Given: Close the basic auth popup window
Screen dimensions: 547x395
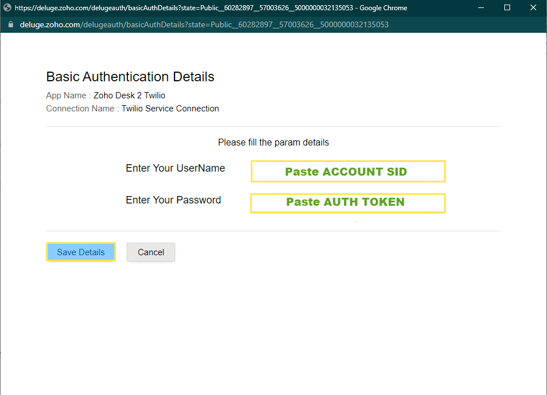Looking at the screenshot, I should [533, 7].
